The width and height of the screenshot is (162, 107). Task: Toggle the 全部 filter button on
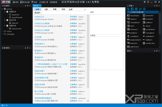pos(37,9)
